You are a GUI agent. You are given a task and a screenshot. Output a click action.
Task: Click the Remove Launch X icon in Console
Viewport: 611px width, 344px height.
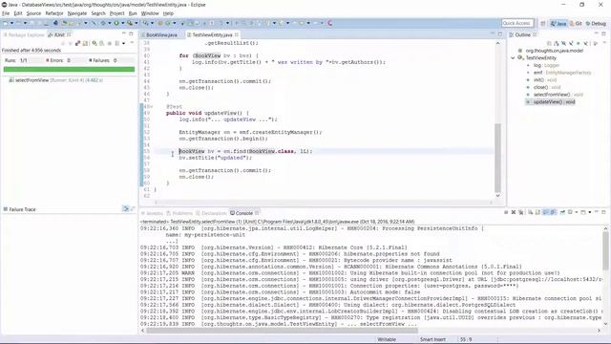(514, 212)
